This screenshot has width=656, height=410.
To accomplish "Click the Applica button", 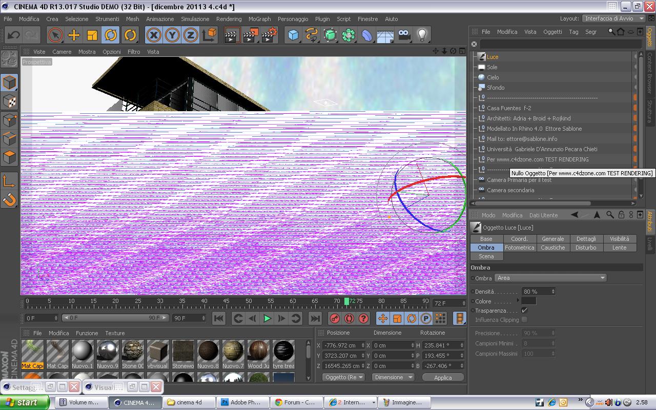I will (x=443, y=377).
